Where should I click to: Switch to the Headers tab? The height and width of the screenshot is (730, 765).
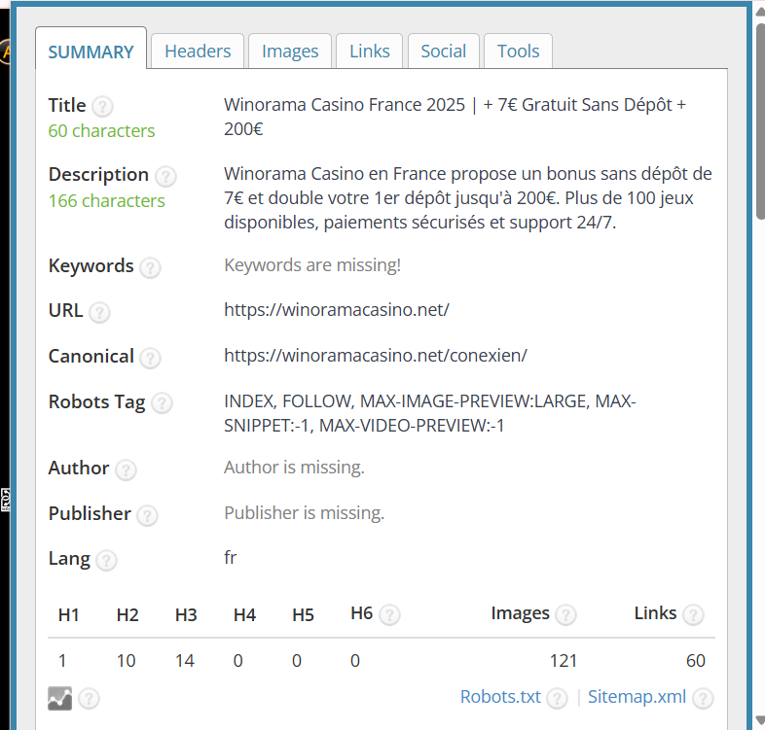(x=198, y=52)
